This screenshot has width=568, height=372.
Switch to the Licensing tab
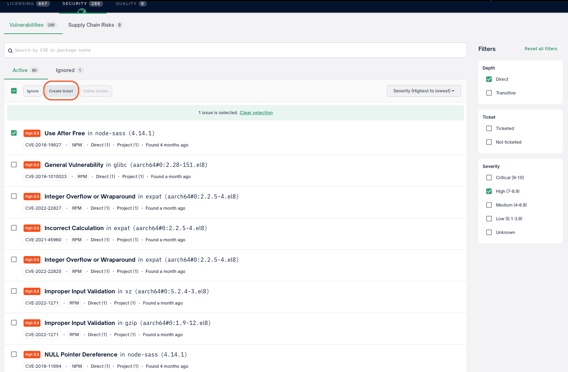pos(28,4)
